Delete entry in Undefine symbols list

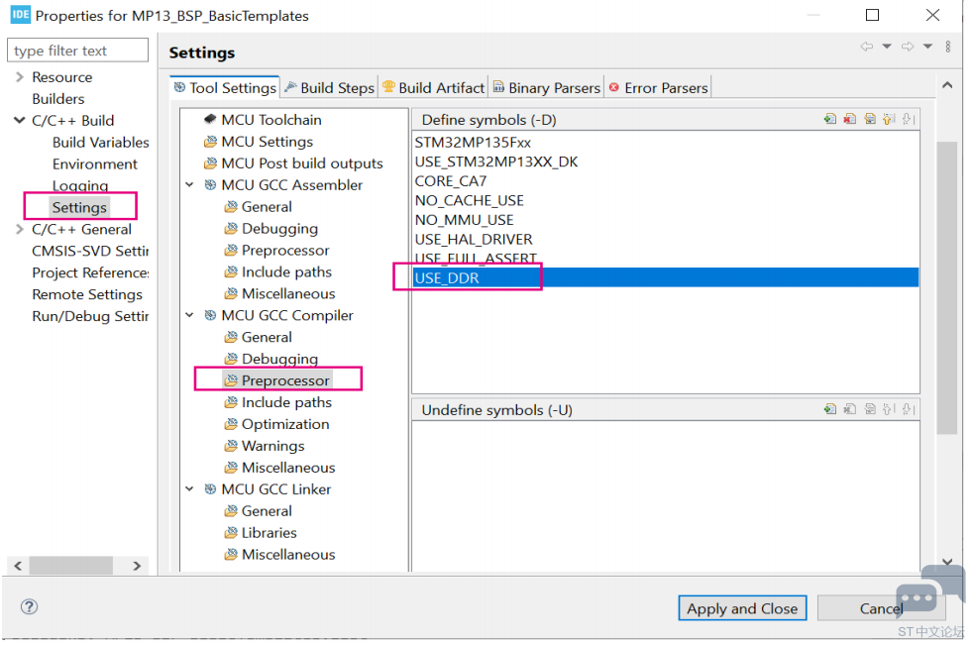click(x=850, y=409)
